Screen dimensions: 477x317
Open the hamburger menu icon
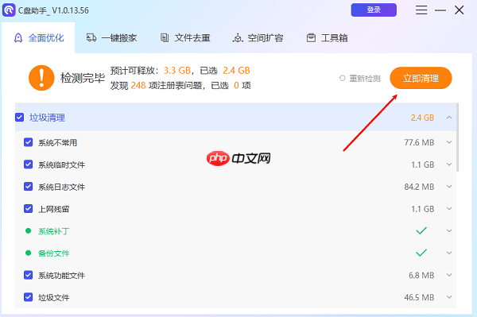click(x=421, y=10)
